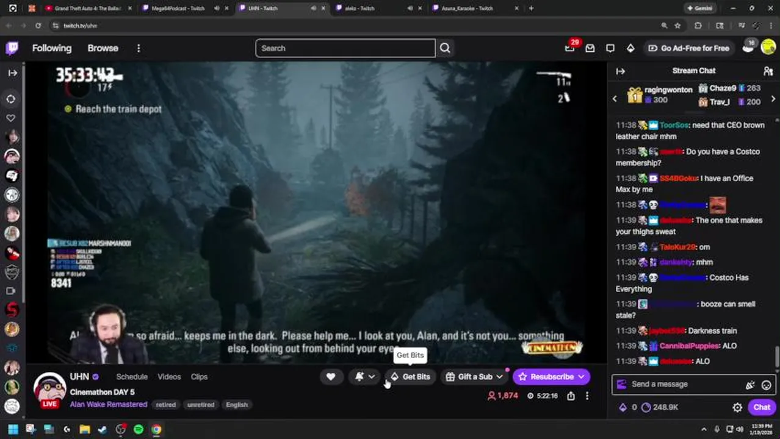Image resolution: width=780 pixels, height=439 pixels.
Task: Open the Browse page
Action: [103, 48]
